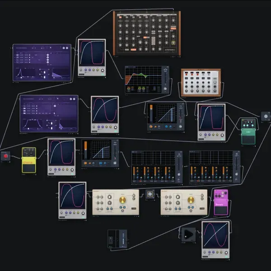271x271 pixels.
Task: Toggle the green stompbox pedal footswitch
Action: point(248,140)
